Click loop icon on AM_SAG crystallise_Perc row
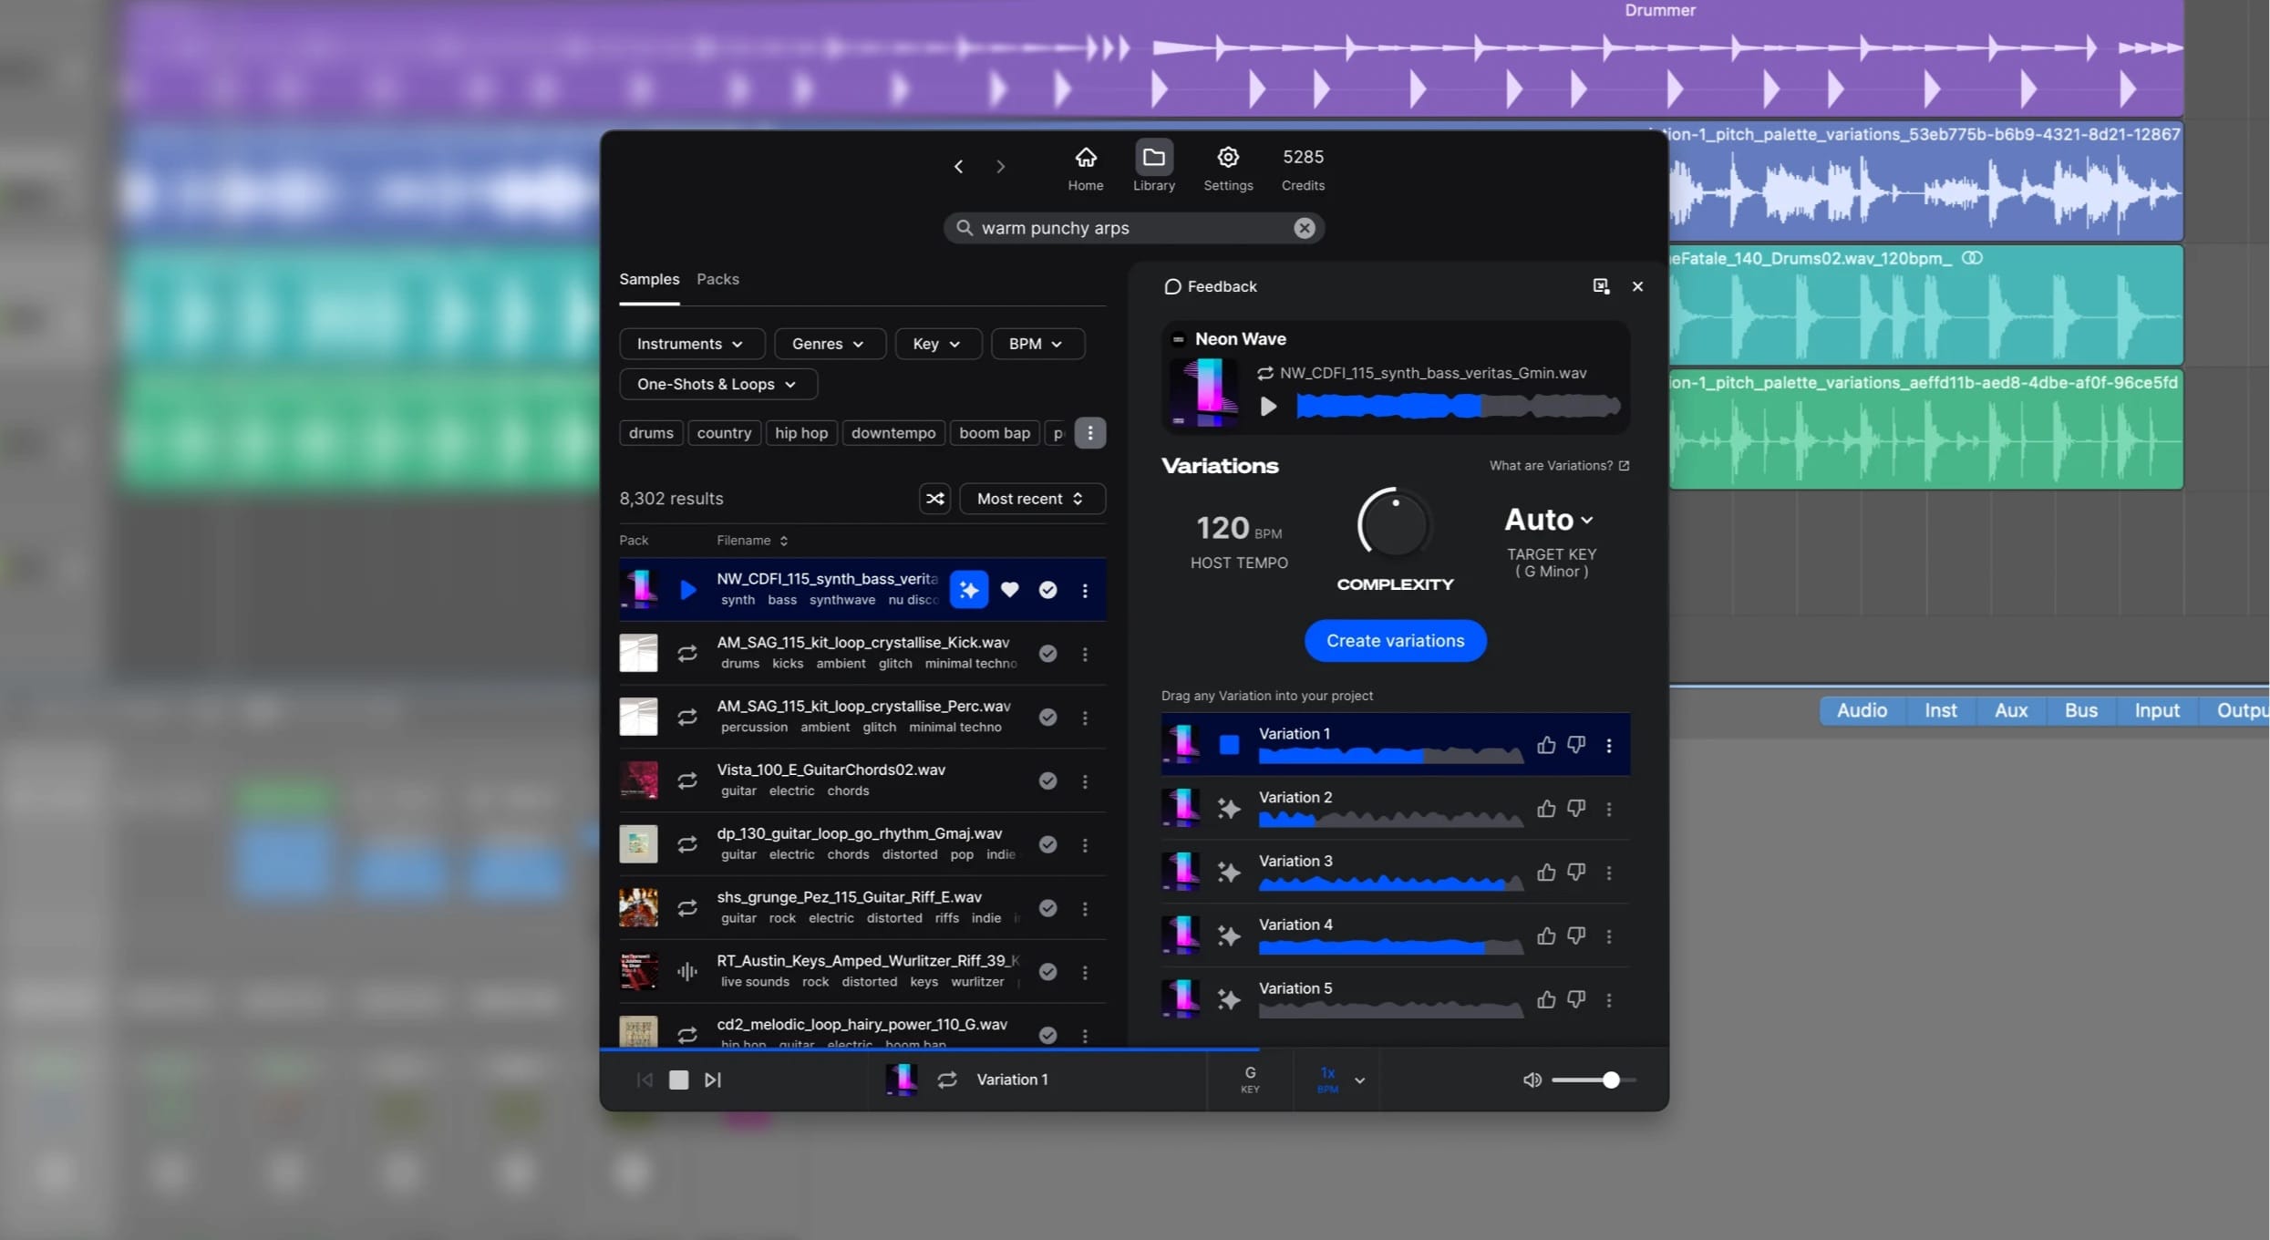The width and height of the screenshot is (2270, 1240). click(x=687, y=718)
